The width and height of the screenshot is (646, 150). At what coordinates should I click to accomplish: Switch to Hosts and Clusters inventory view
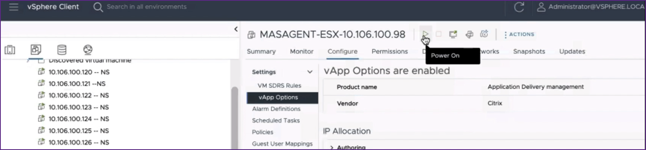[x=10, y=50]
